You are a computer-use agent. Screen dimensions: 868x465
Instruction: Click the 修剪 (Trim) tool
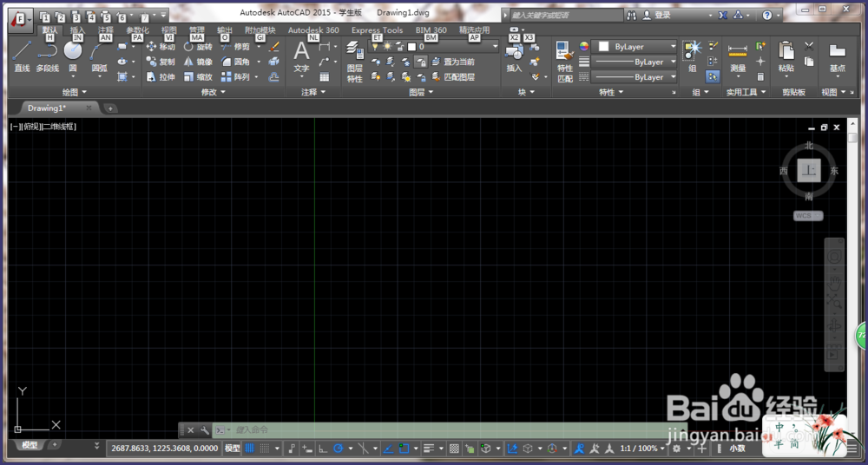(x=236, y=47)
